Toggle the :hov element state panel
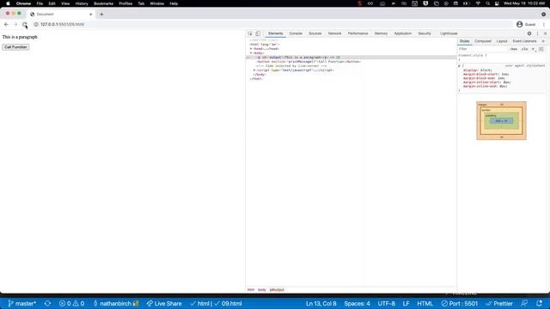 [514, 49]
